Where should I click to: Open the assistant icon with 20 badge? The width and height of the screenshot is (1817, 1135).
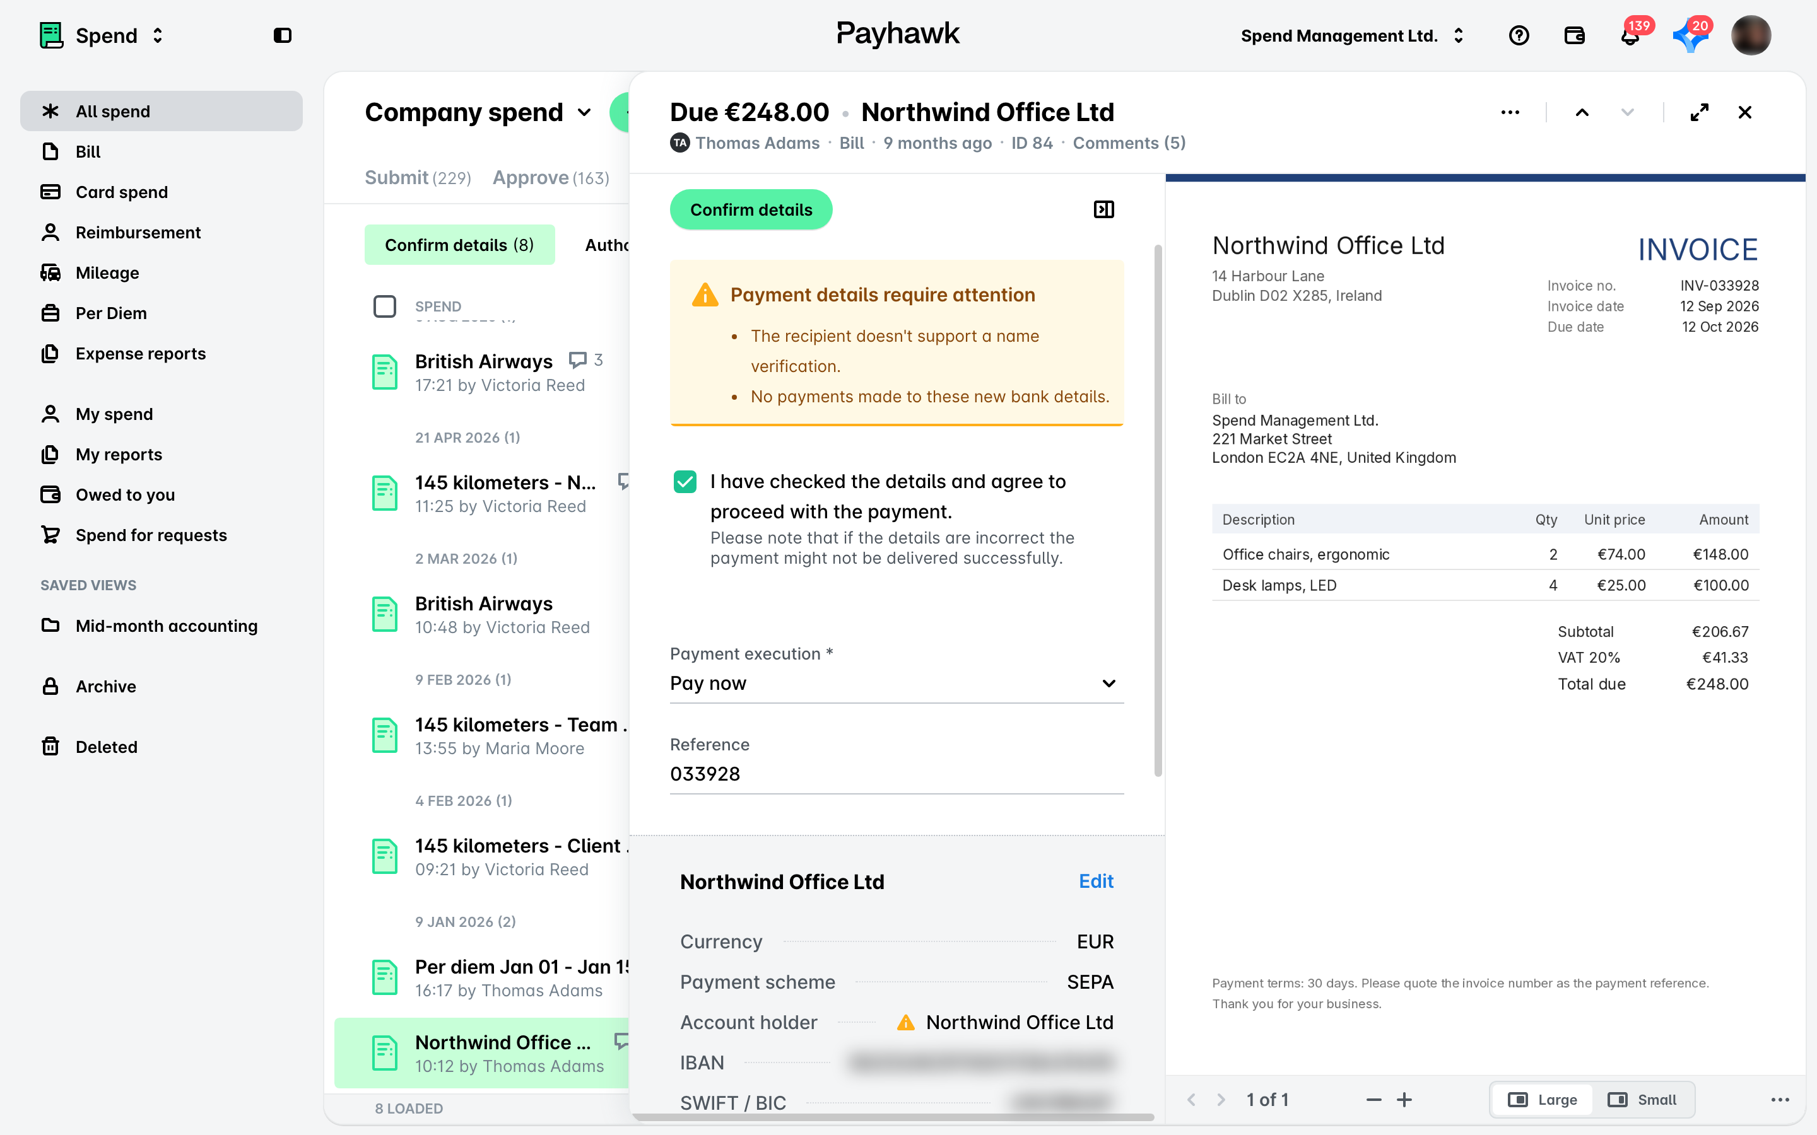point(1690,35)
